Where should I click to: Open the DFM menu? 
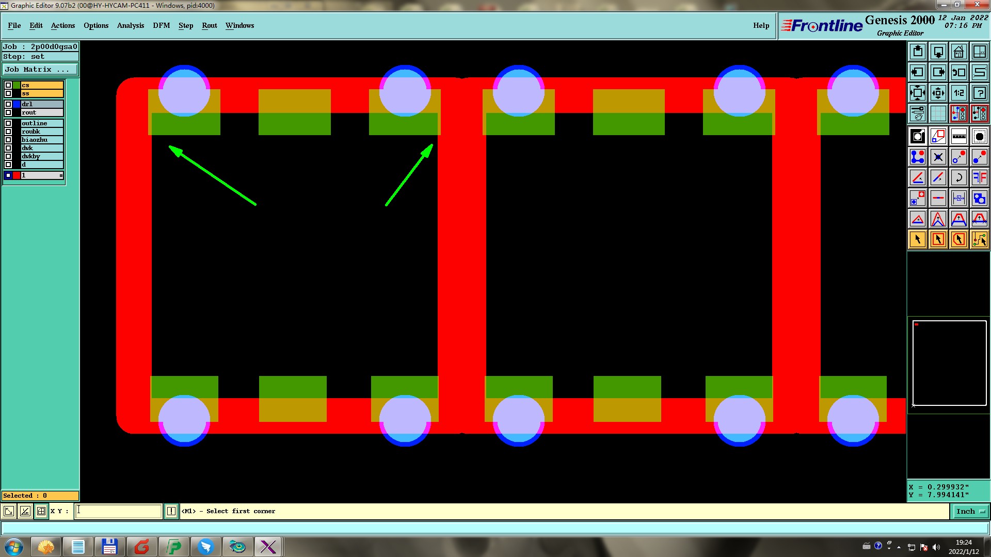pos(161,25)
